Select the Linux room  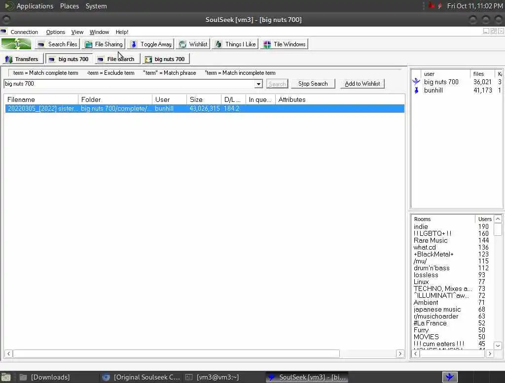(421, 282)
